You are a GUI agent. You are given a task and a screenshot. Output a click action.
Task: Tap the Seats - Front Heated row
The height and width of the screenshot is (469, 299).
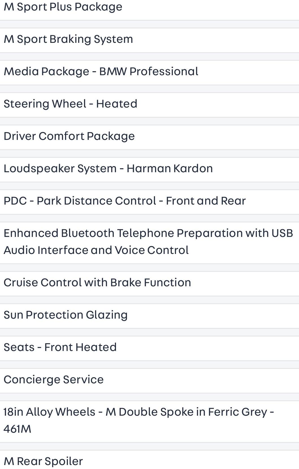[60, 347]
